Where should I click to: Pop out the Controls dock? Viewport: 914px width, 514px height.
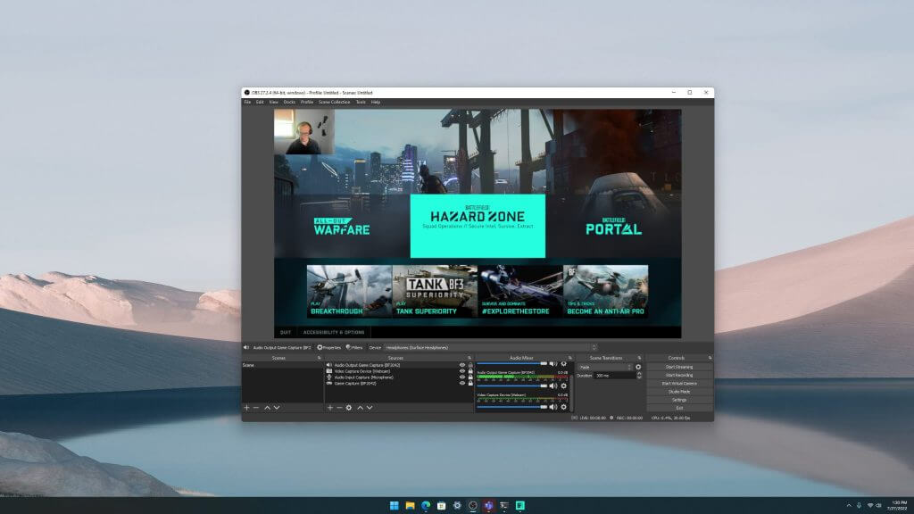coord(710,358)
